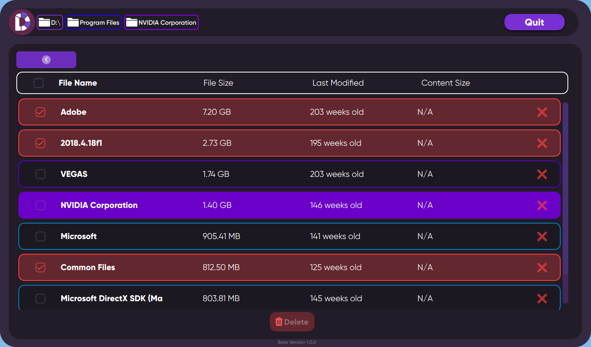Toggle the select-all checkbox in header
The height and width of the screenshot is (347, 591).
[38, 83]
